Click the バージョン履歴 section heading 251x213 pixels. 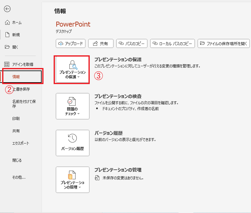tap(109, 133)
